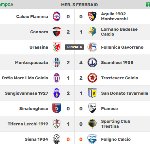Select the Lornano Badesse Calcio crest
The height and width of the screenshot is (144, 150).
[x=92, y=32]
